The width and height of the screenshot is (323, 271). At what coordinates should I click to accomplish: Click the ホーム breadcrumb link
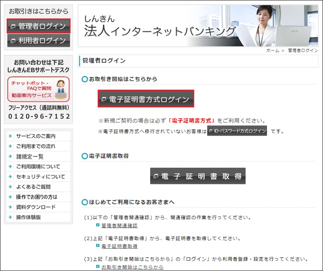[x=273, y=51]
